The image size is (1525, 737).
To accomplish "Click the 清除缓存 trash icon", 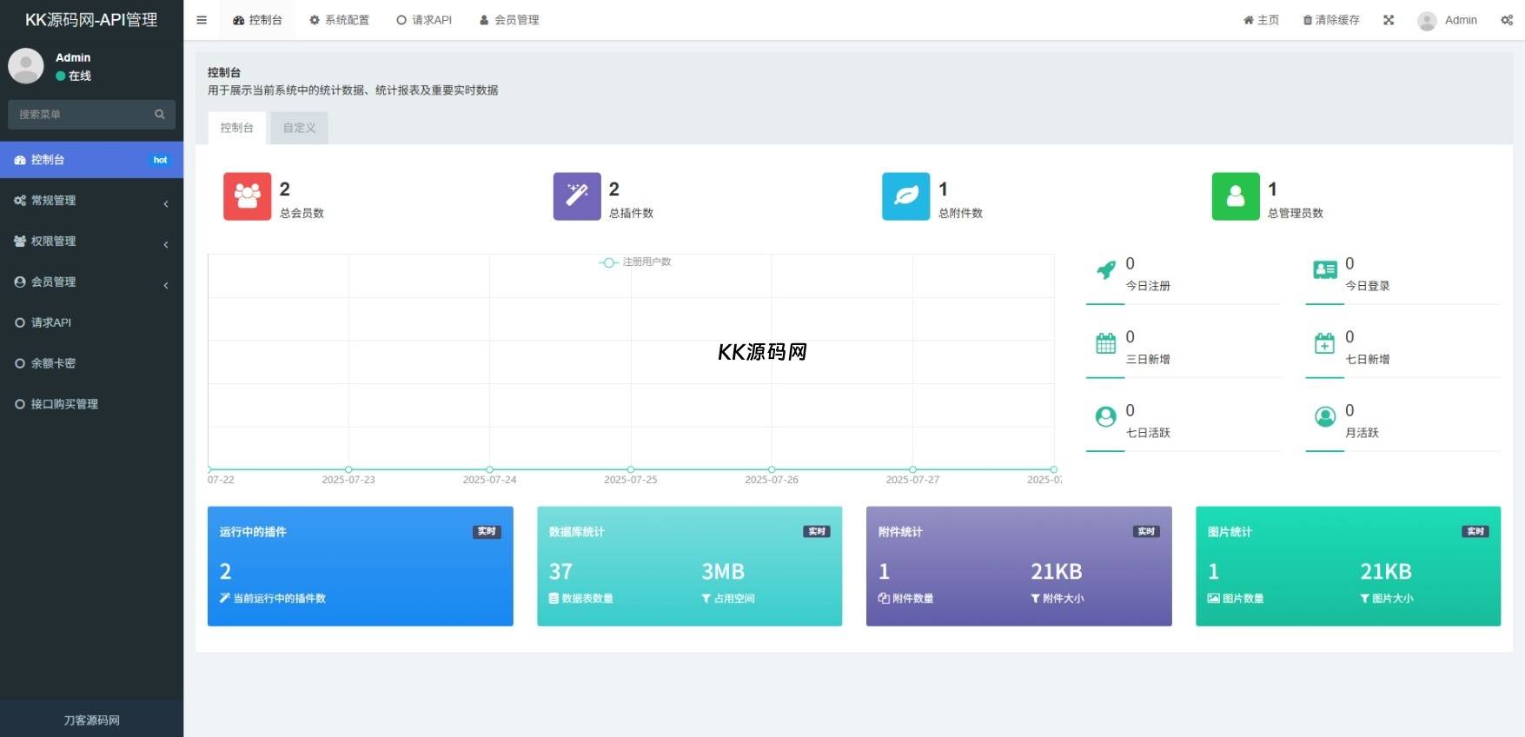I will pyautogui.click(x=1308, y=20).
